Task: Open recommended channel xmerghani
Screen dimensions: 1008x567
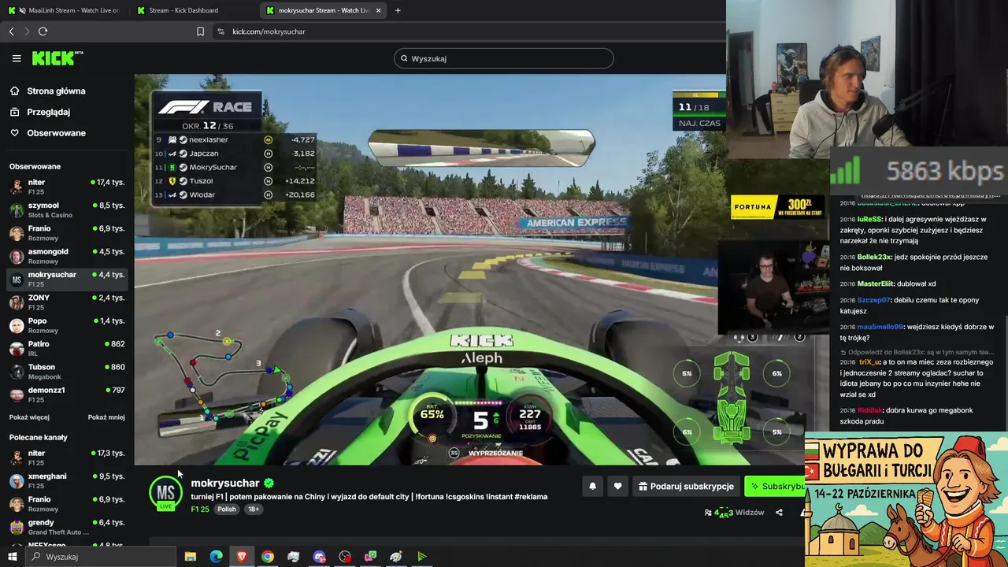Action: click(66, 480)
